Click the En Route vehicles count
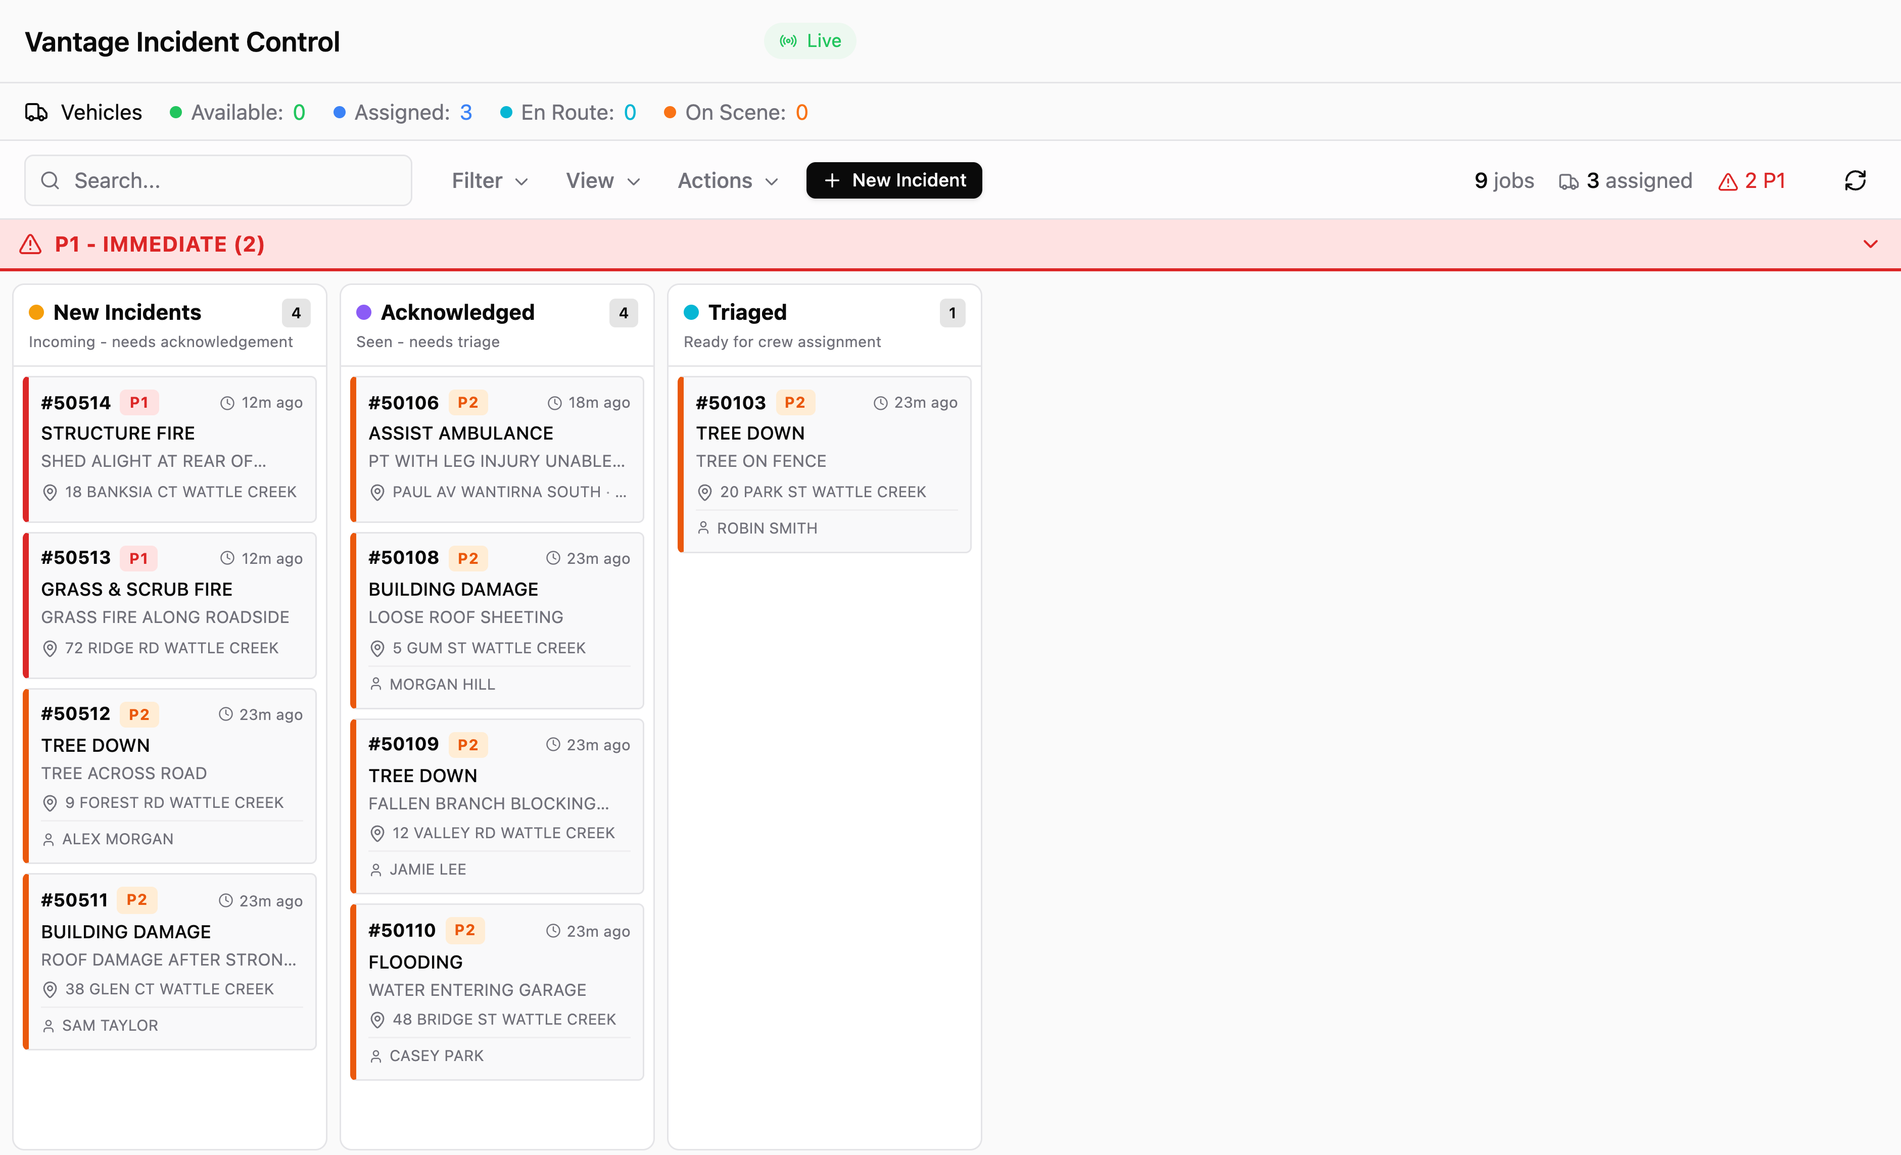Screen dimensions: 1901x1155 point(630,113)
